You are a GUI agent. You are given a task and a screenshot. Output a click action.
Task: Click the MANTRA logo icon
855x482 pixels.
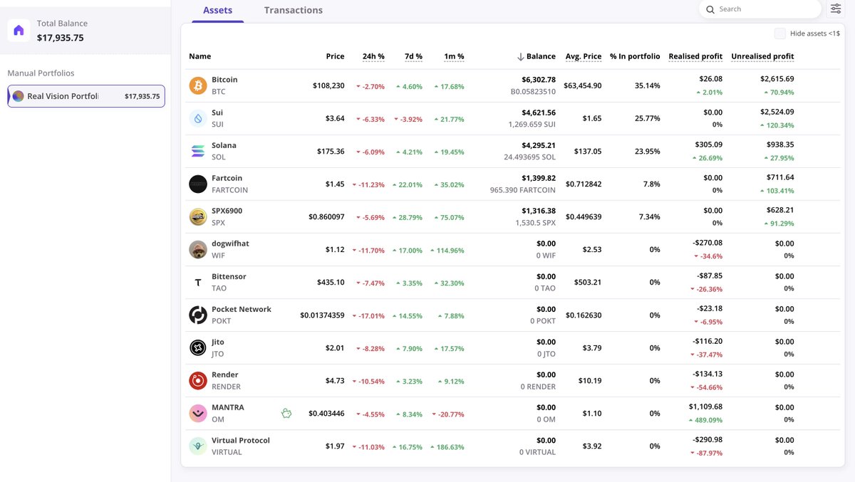198,413
